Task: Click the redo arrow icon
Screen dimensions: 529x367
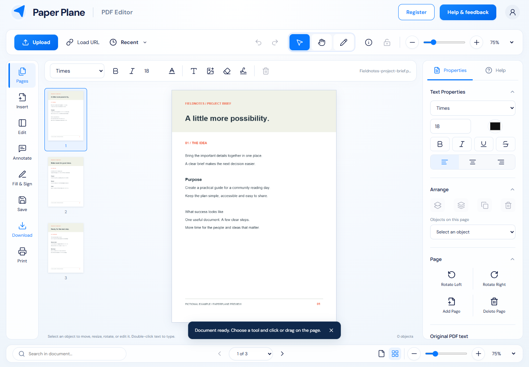Action: tap(275, 42)
